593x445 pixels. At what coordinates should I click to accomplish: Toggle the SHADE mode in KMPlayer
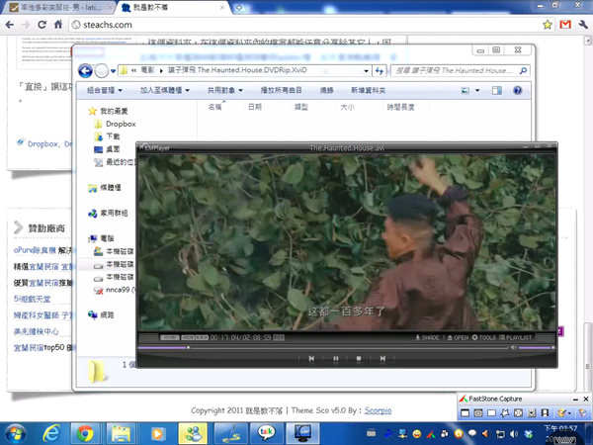[427, 337]
